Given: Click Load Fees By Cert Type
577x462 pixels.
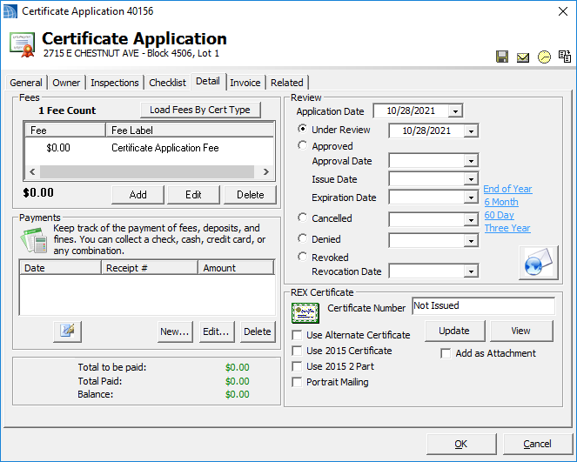Looking at the screenshot, I should click(200, 110).
